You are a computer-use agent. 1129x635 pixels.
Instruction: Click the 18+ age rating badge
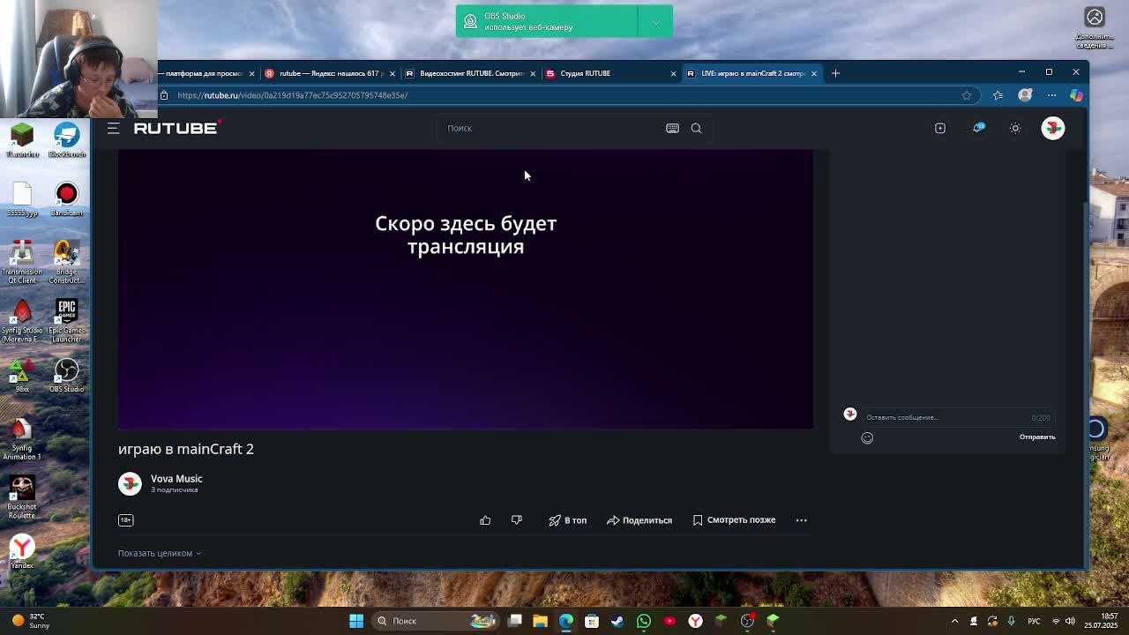125,520
